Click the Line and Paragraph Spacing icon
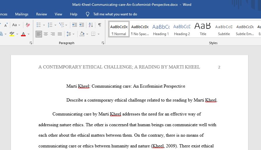The image size is (261, 150). 69,34
